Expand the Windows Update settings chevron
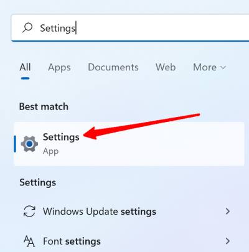Screen dimensions: 249x252 (228, 212)
